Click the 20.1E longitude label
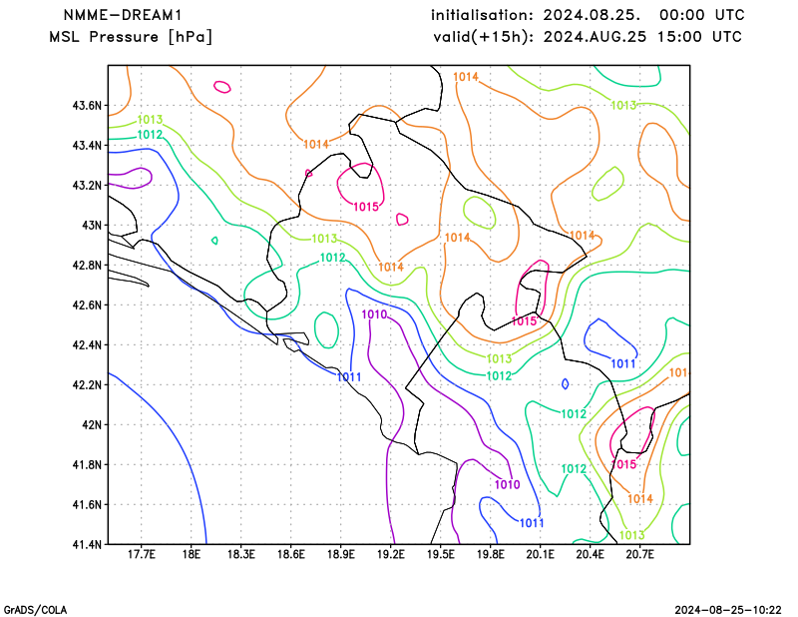Screen dimensions: 798x617 coord(541,554)
